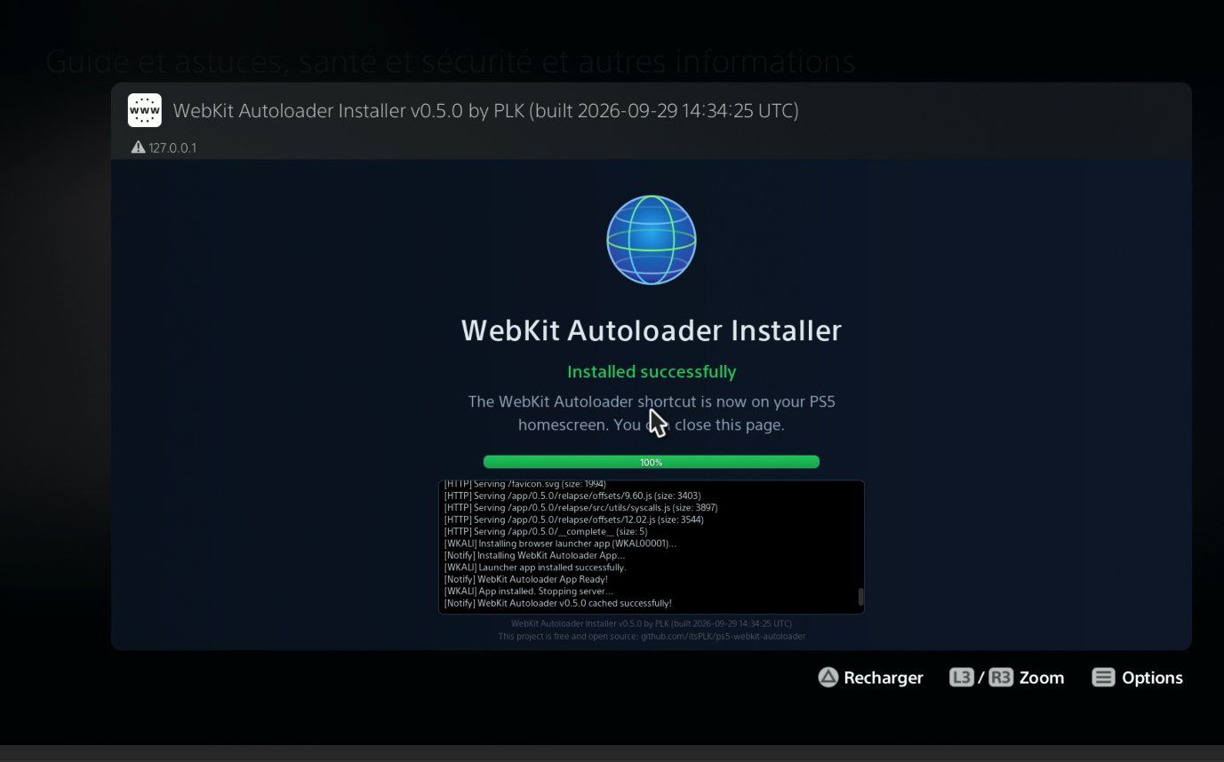Viewport: 1224px width, 762px height.
Task: Click the blue globe logo
Action: click(652, 240)
